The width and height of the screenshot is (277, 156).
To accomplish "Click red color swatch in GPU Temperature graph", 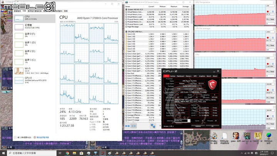I will coord(268,12).
